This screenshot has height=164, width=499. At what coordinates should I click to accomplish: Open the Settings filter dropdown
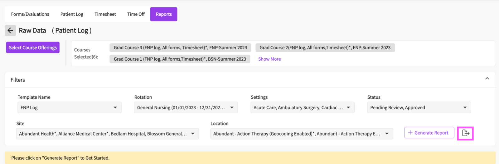[x=302, y=107]
